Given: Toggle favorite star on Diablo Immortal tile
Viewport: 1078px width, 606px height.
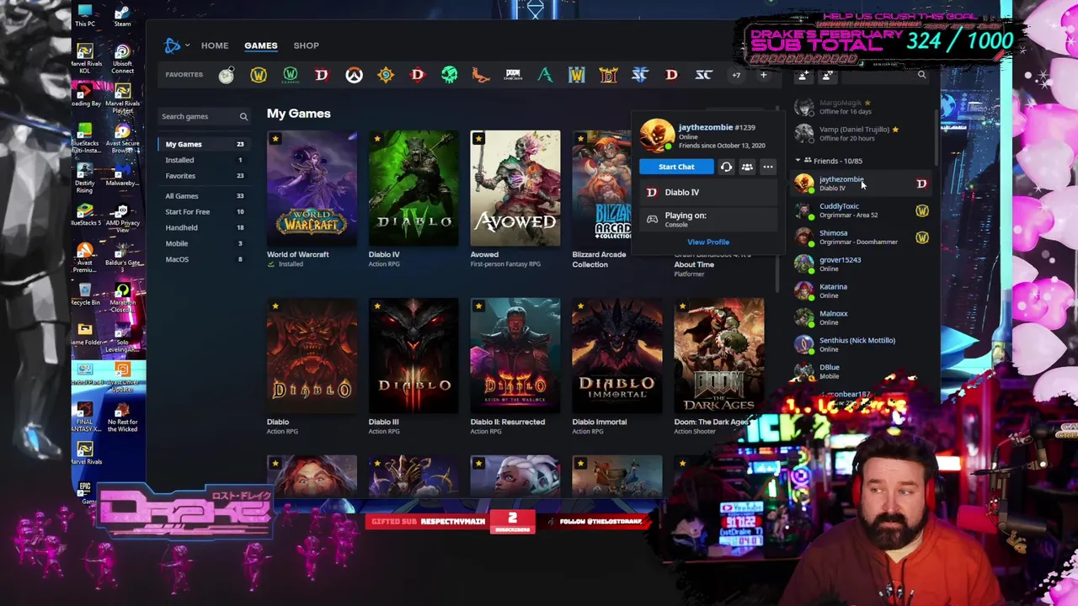Looking at the screenshot, I should pyautogui.click(x=580, y=306).
